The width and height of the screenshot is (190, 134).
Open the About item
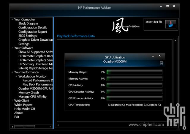pos(18,113)
